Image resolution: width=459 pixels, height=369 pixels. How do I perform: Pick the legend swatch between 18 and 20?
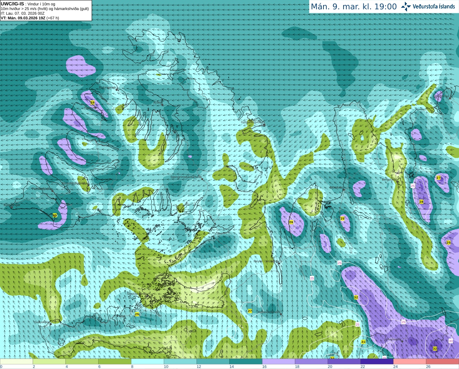click(x=311, y=361)
